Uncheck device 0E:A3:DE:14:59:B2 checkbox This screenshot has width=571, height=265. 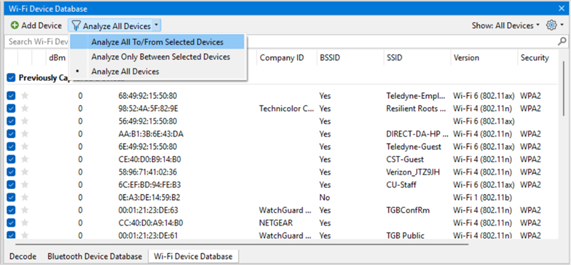point(11,197)
